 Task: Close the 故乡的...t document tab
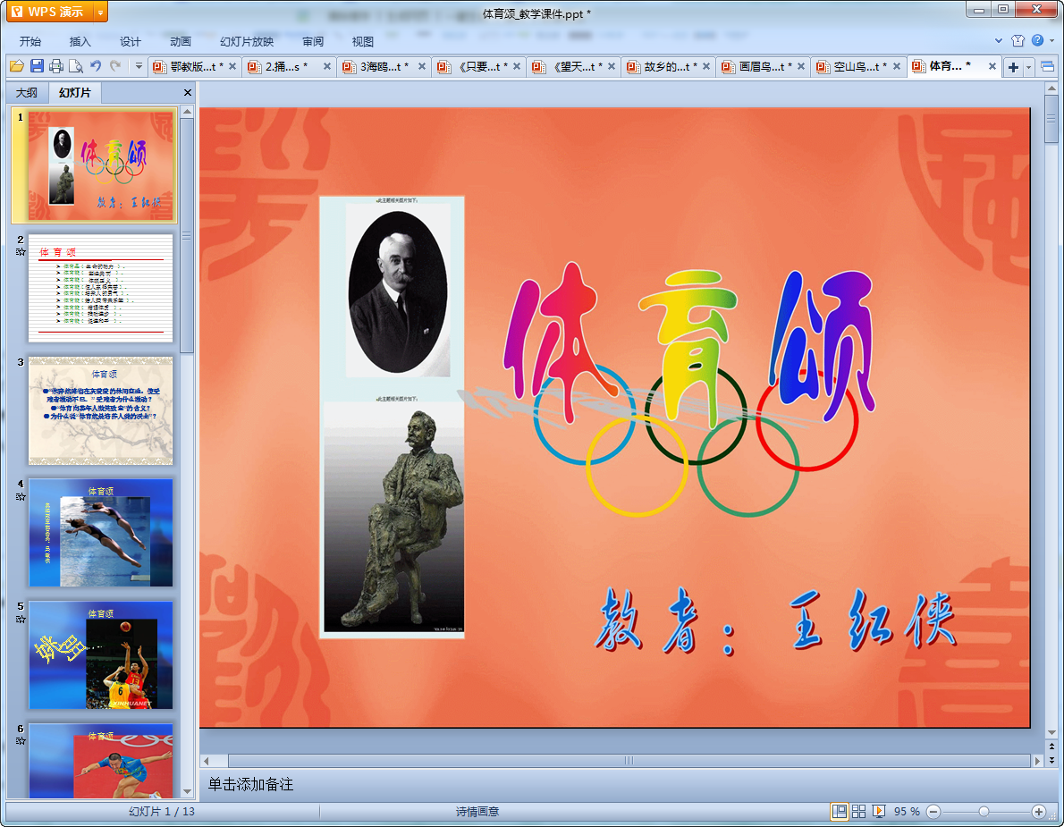[x=706, y=66]
